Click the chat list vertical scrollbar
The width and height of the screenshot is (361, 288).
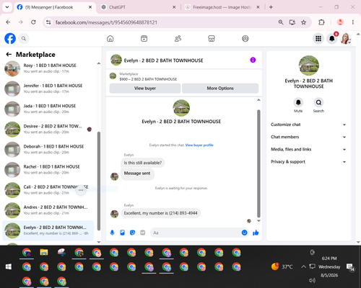pyautogui.click(x=99, y=181)
